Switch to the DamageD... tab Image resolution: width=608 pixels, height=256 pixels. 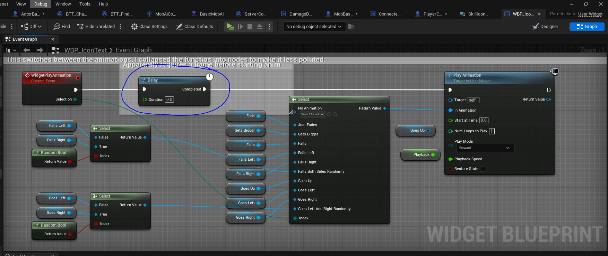pyautogui.click(x=297, y=14)
